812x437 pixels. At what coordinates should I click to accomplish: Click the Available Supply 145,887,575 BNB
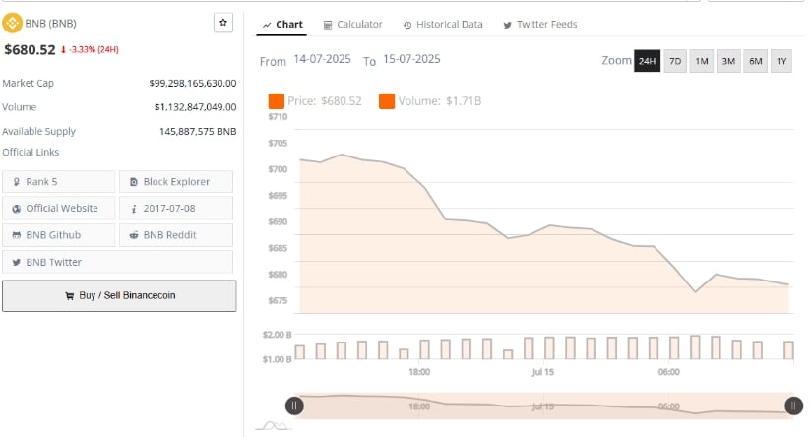pyautogui.click(x=198, y=132)
